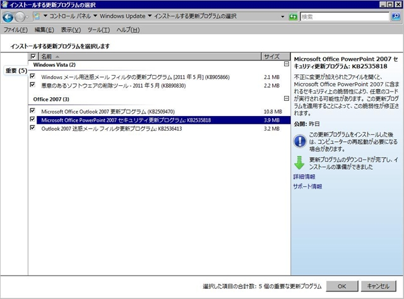This screenshot has width=404, height=299.
Task: Click the green refresh icon
Action: click(293, 17)
